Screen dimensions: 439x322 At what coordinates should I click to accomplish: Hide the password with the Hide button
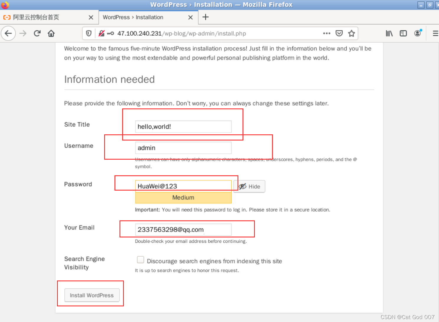tap(249, 186)
